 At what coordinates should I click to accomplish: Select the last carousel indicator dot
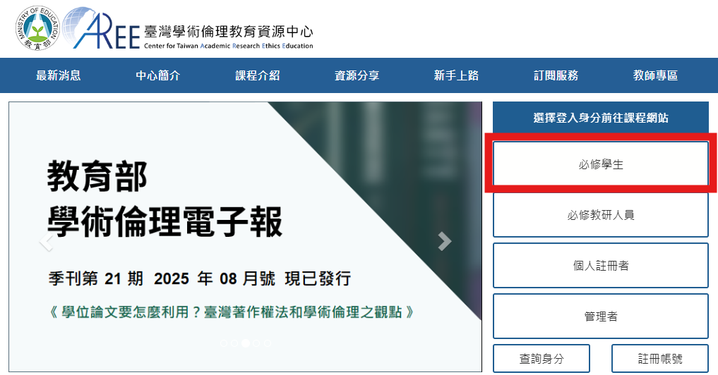268,343
